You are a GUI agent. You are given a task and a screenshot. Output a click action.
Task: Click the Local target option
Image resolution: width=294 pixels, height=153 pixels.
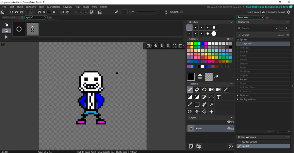[x=256, y=12]
